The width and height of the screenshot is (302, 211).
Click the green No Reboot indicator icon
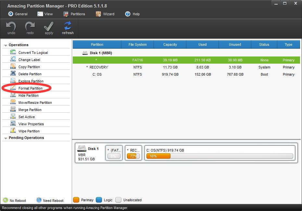(x=6, y=200)
